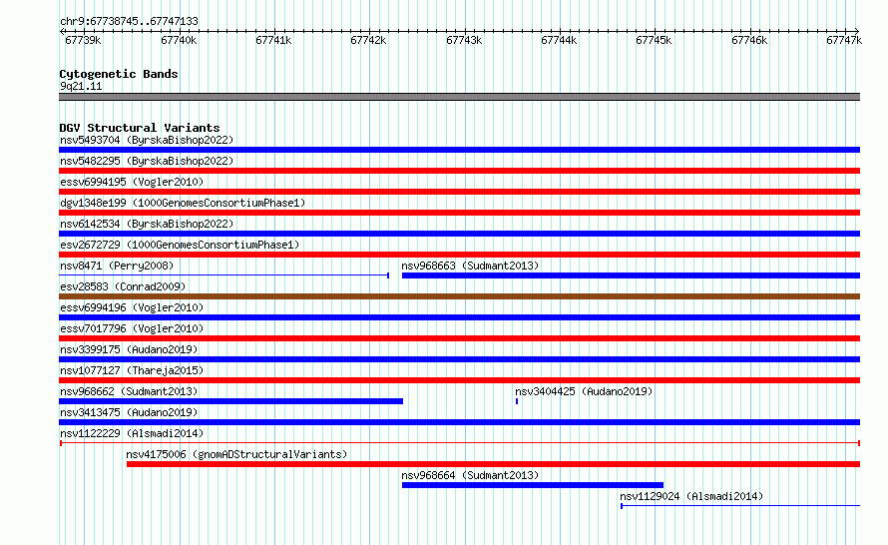Open the nsv3399175 (Audano2019) label
The height and width of the screenshot is (545, 888).
click(129, 349)
